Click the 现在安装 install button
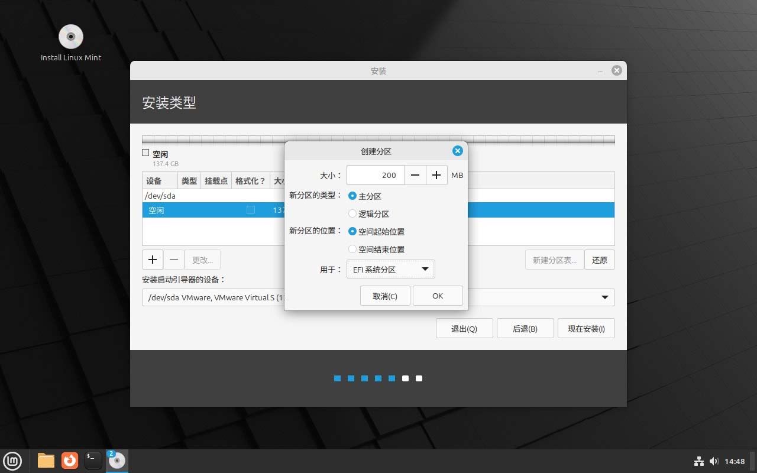Viewport: 757px width, 473px height. 586,328
